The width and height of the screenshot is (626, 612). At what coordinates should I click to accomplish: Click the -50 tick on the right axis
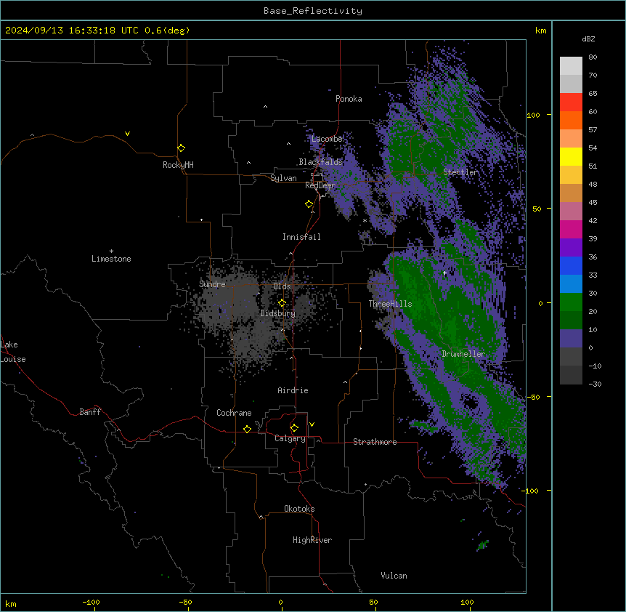point(532,397)
